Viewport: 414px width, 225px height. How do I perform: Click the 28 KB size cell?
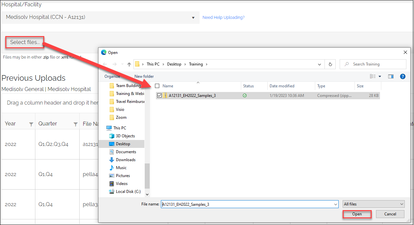(374, 96)
